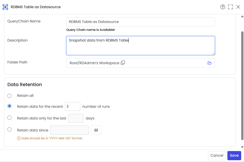Click the number of runs input box
Image resolution: width=244 pixels, height=162 pixels.
tap(73, 106)
